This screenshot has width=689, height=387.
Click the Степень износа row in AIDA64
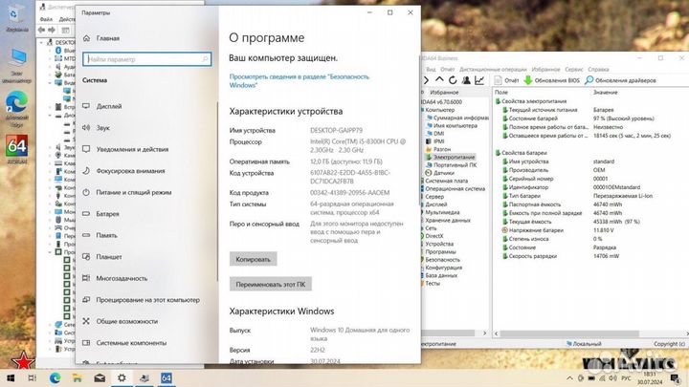tap(591, 239)
